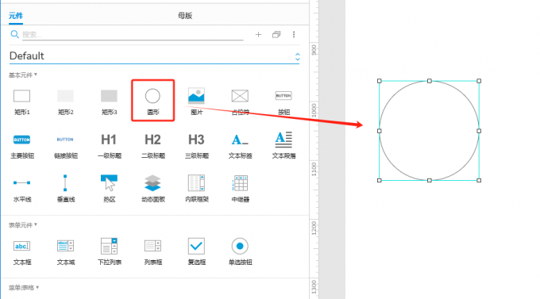Select the 复选框 checkbox widget

[196, 251]
